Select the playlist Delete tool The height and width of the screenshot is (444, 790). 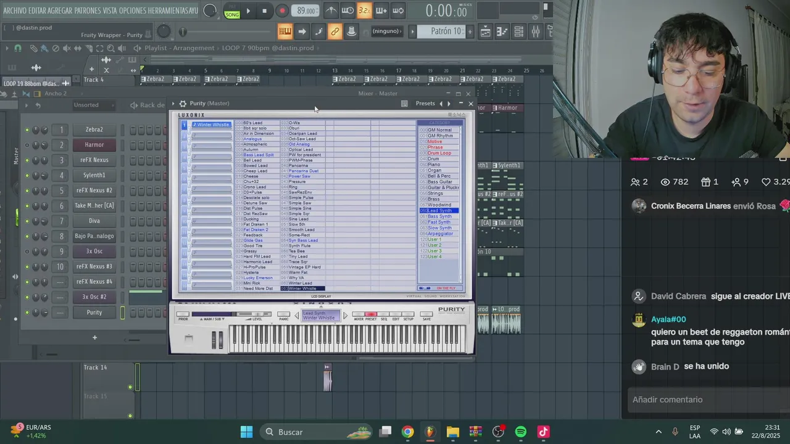[56, 48]
